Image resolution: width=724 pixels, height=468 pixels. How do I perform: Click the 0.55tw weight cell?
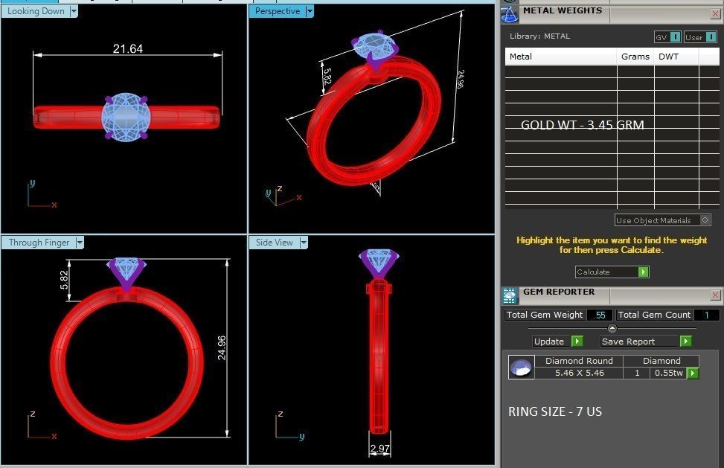pos(669,373)
